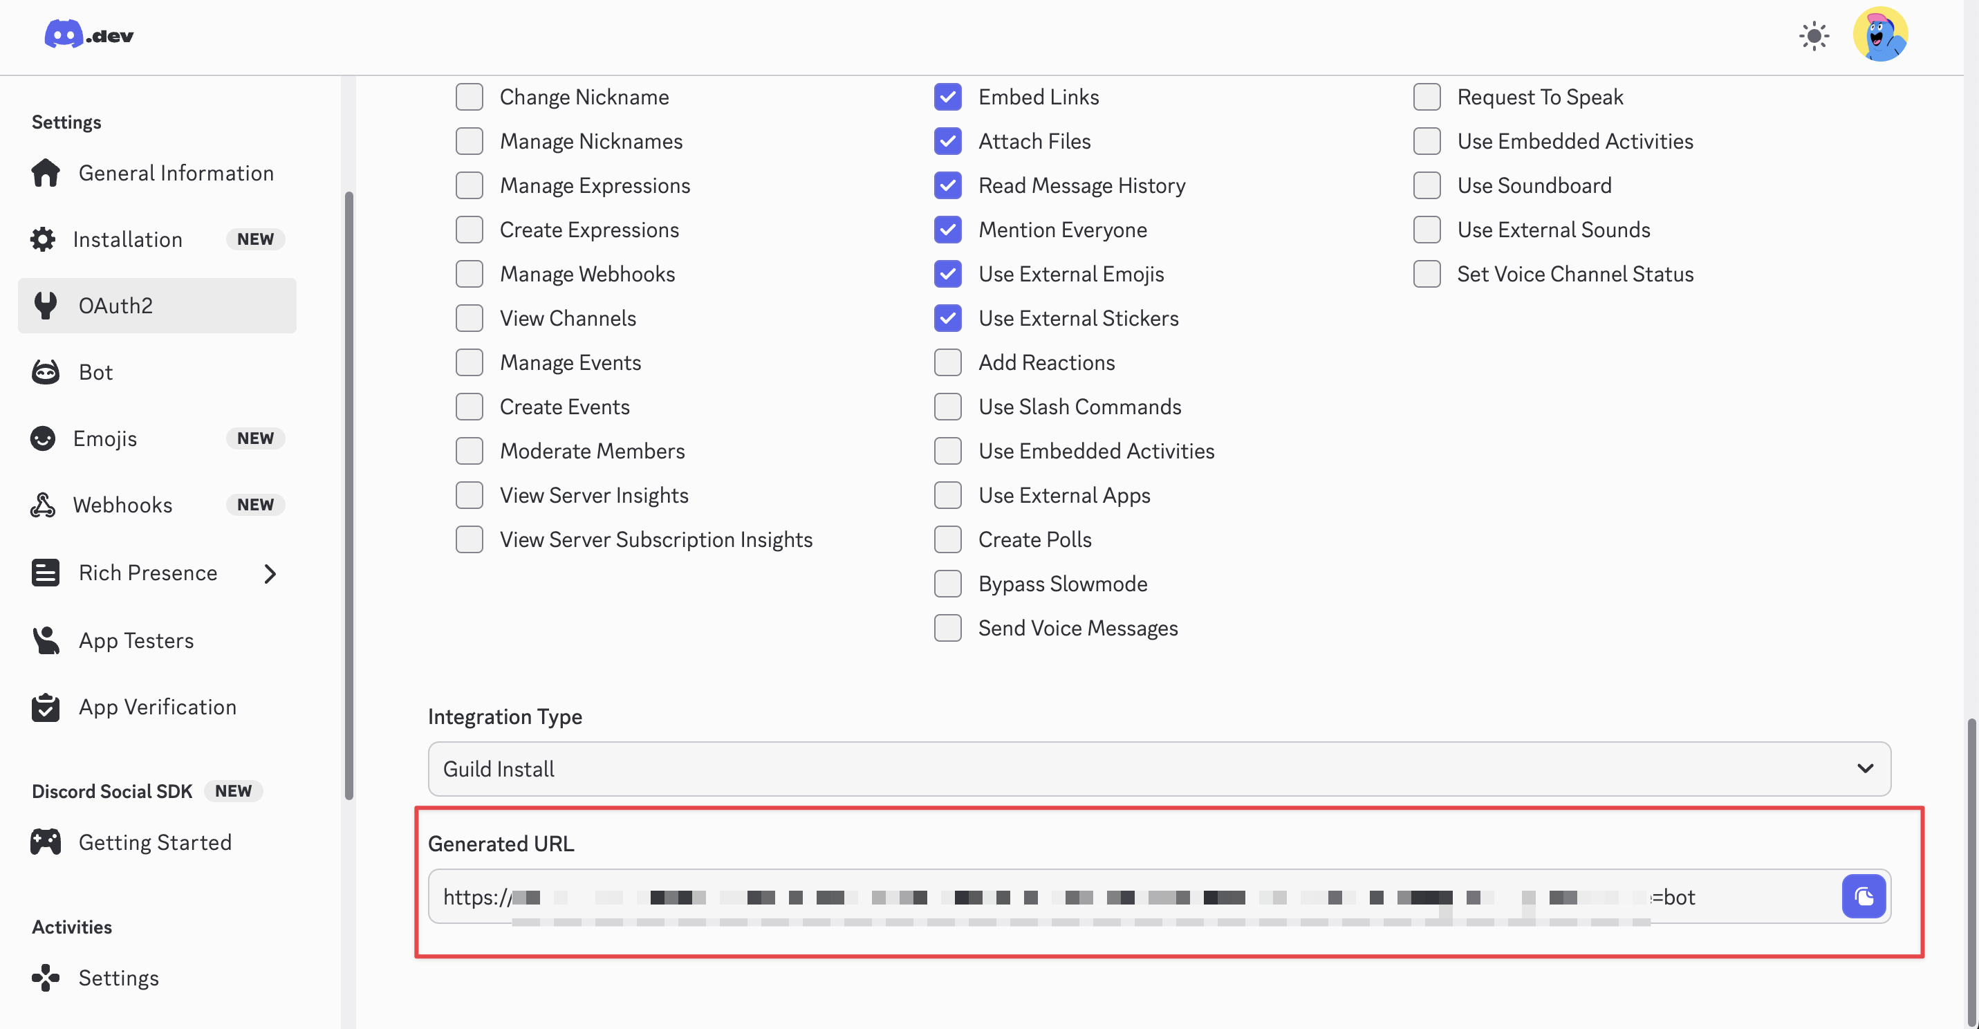Click the OAuth2 wrench icon

pyautogui.click(x=46, y=305)
